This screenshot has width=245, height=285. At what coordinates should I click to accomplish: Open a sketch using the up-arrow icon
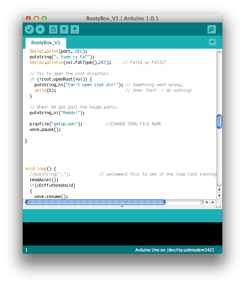coord(64,29)
